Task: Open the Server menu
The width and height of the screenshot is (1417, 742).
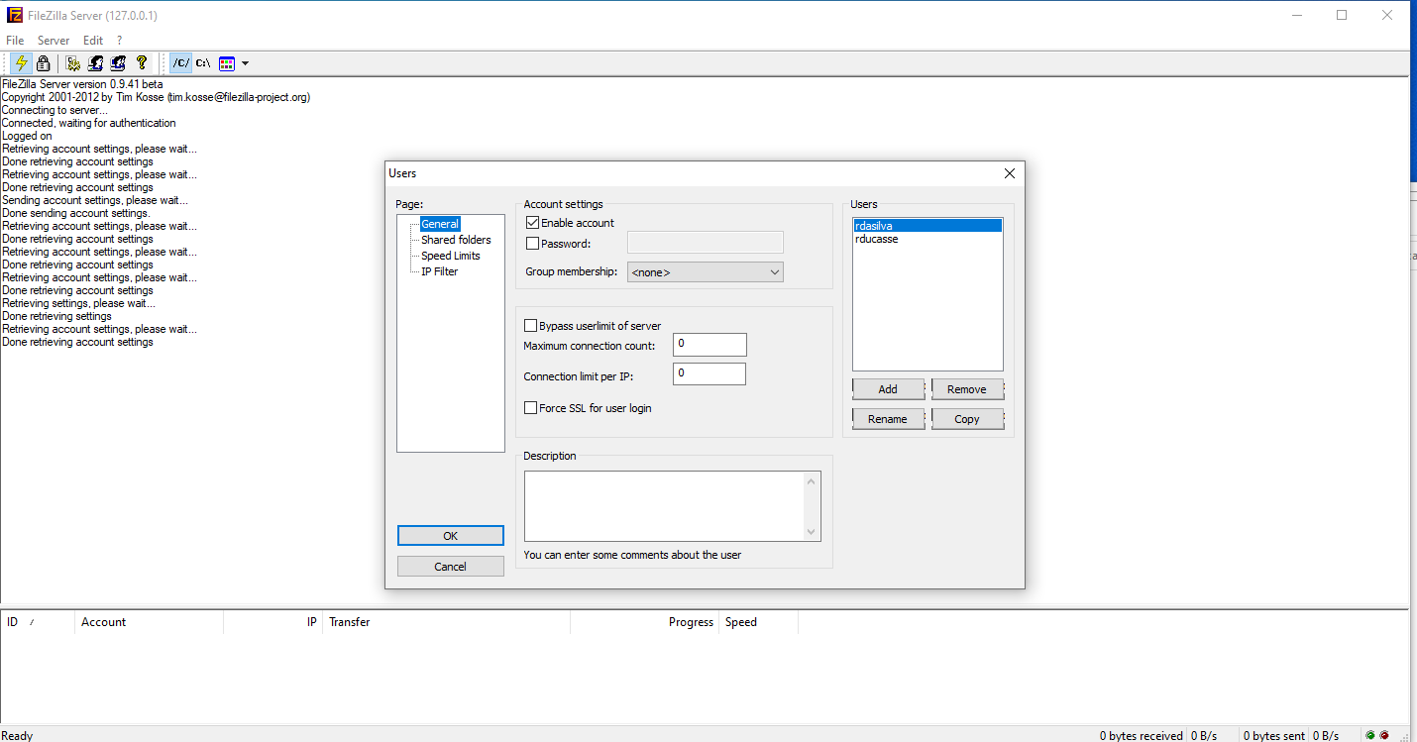Action: pyautogui.click(x=54, y=41)
